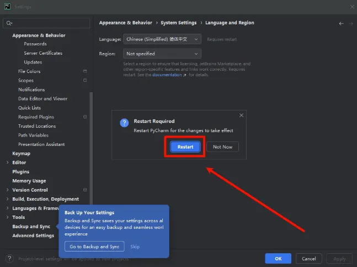This screenshot has width=357, height=267.
Task: Click the help question mark button at bottom left
Action: (x=9, y=259)
